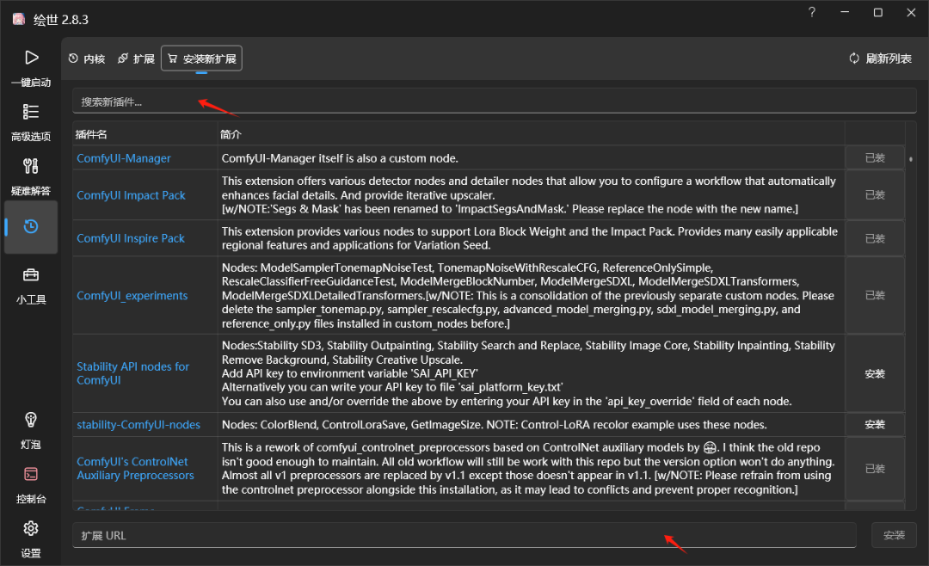Select the 安装新扩展 tab
Screen dimensions: 929x566
[201, 58]
